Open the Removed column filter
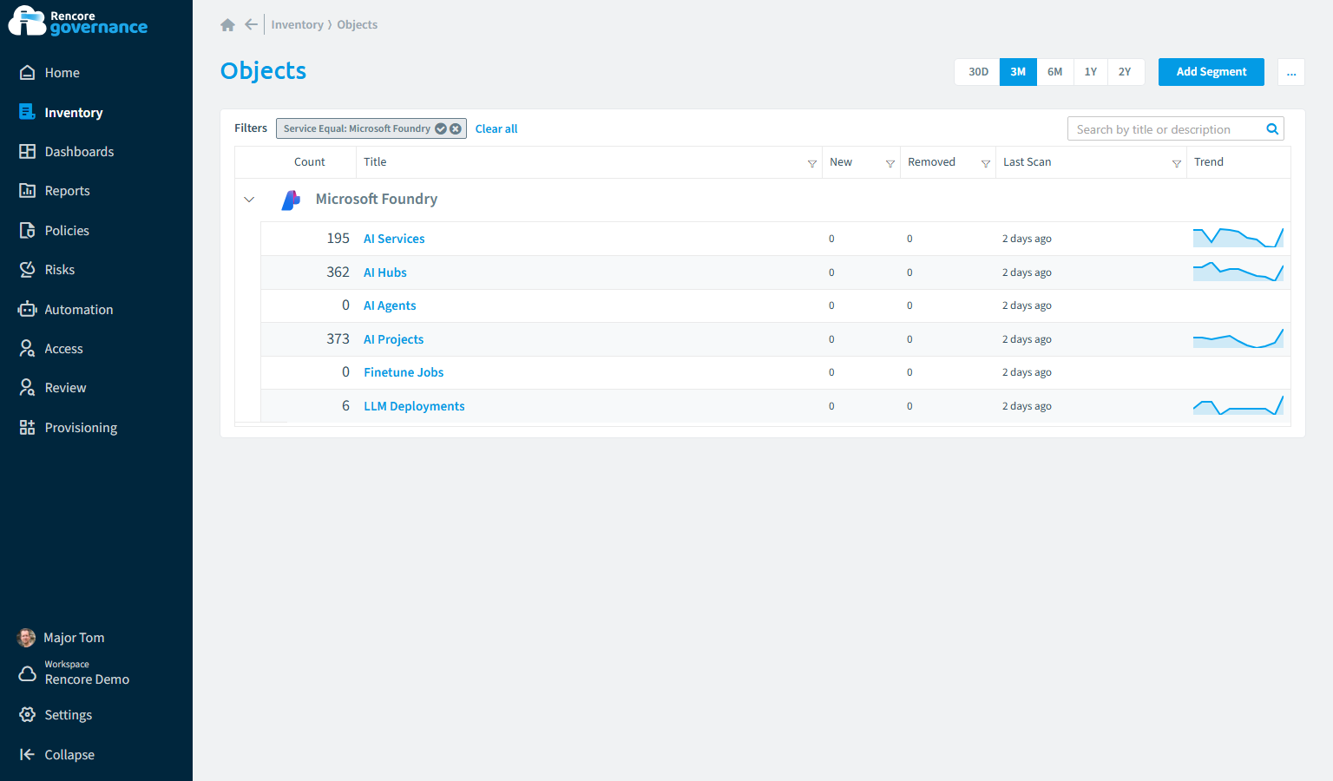Image resolution: width=1333 pixels, height=781 pixels. [x=986, y=163]
